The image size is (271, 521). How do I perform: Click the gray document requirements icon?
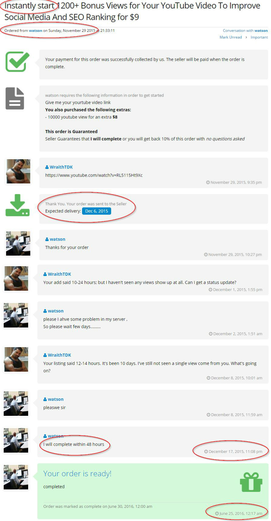15,98
